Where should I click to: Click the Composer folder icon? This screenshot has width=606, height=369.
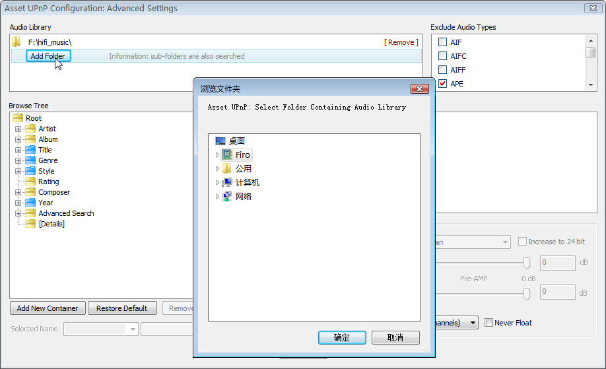click(x=30, y=192)
